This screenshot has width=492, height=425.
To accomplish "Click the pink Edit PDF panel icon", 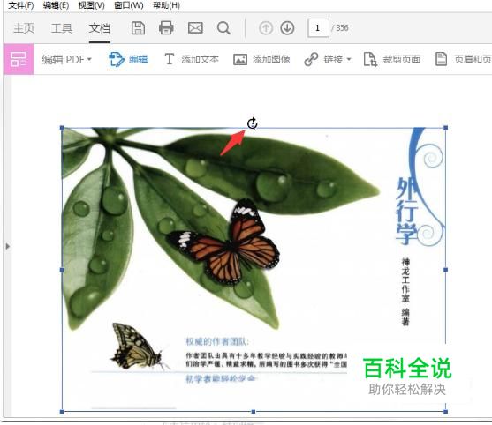I will (x=19, y=59).
